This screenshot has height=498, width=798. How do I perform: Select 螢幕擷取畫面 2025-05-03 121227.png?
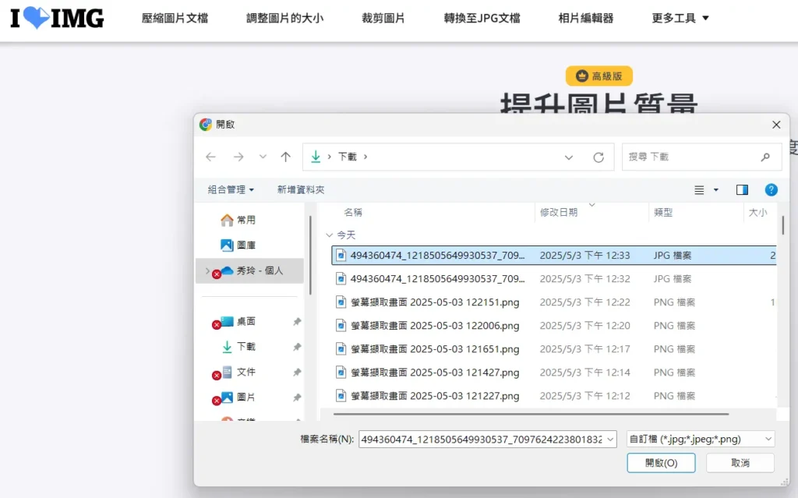[554, 396]
